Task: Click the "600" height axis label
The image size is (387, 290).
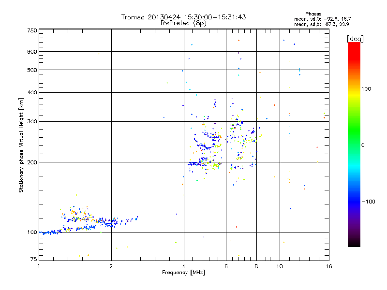Action: [x=32, y=52]
